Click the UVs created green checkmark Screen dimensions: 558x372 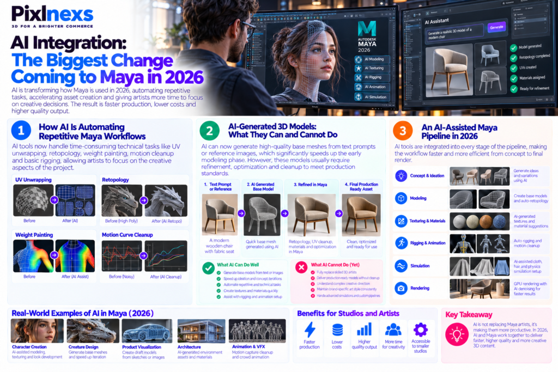[x=513, y=68]
